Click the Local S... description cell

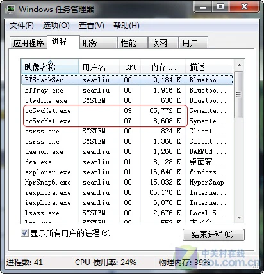pos(208,213)
